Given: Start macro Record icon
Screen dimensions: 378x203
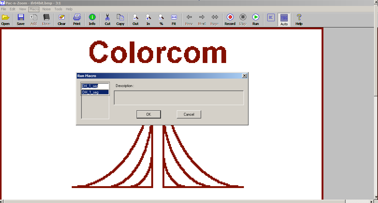Looking at the screenshot, I should click(230, 20).
